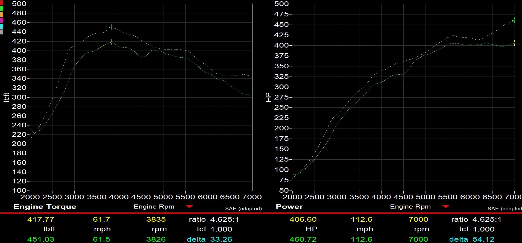Screen dimensions: 522x243
Task: Click tcf 1.000 in torque panel
Action: 215,229
